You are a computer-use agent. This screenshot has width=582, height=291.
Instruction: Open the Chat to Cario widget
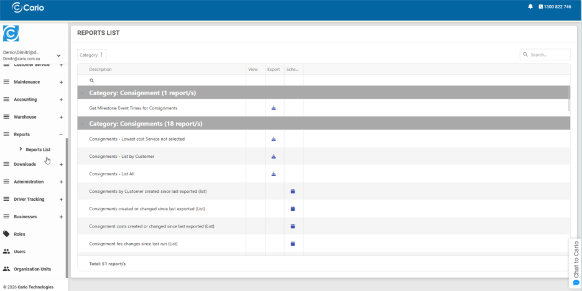576,264
